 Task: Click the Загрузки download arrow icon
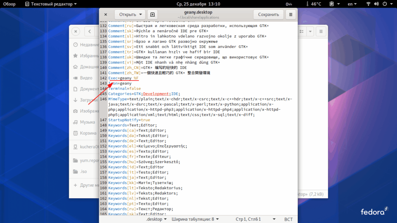click(76, 100)
